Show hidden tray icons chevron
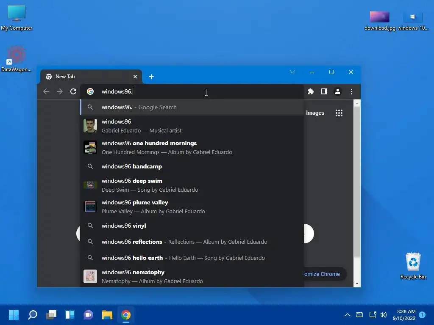This screenshot has width=434, height=325. (x=348, y=315)
